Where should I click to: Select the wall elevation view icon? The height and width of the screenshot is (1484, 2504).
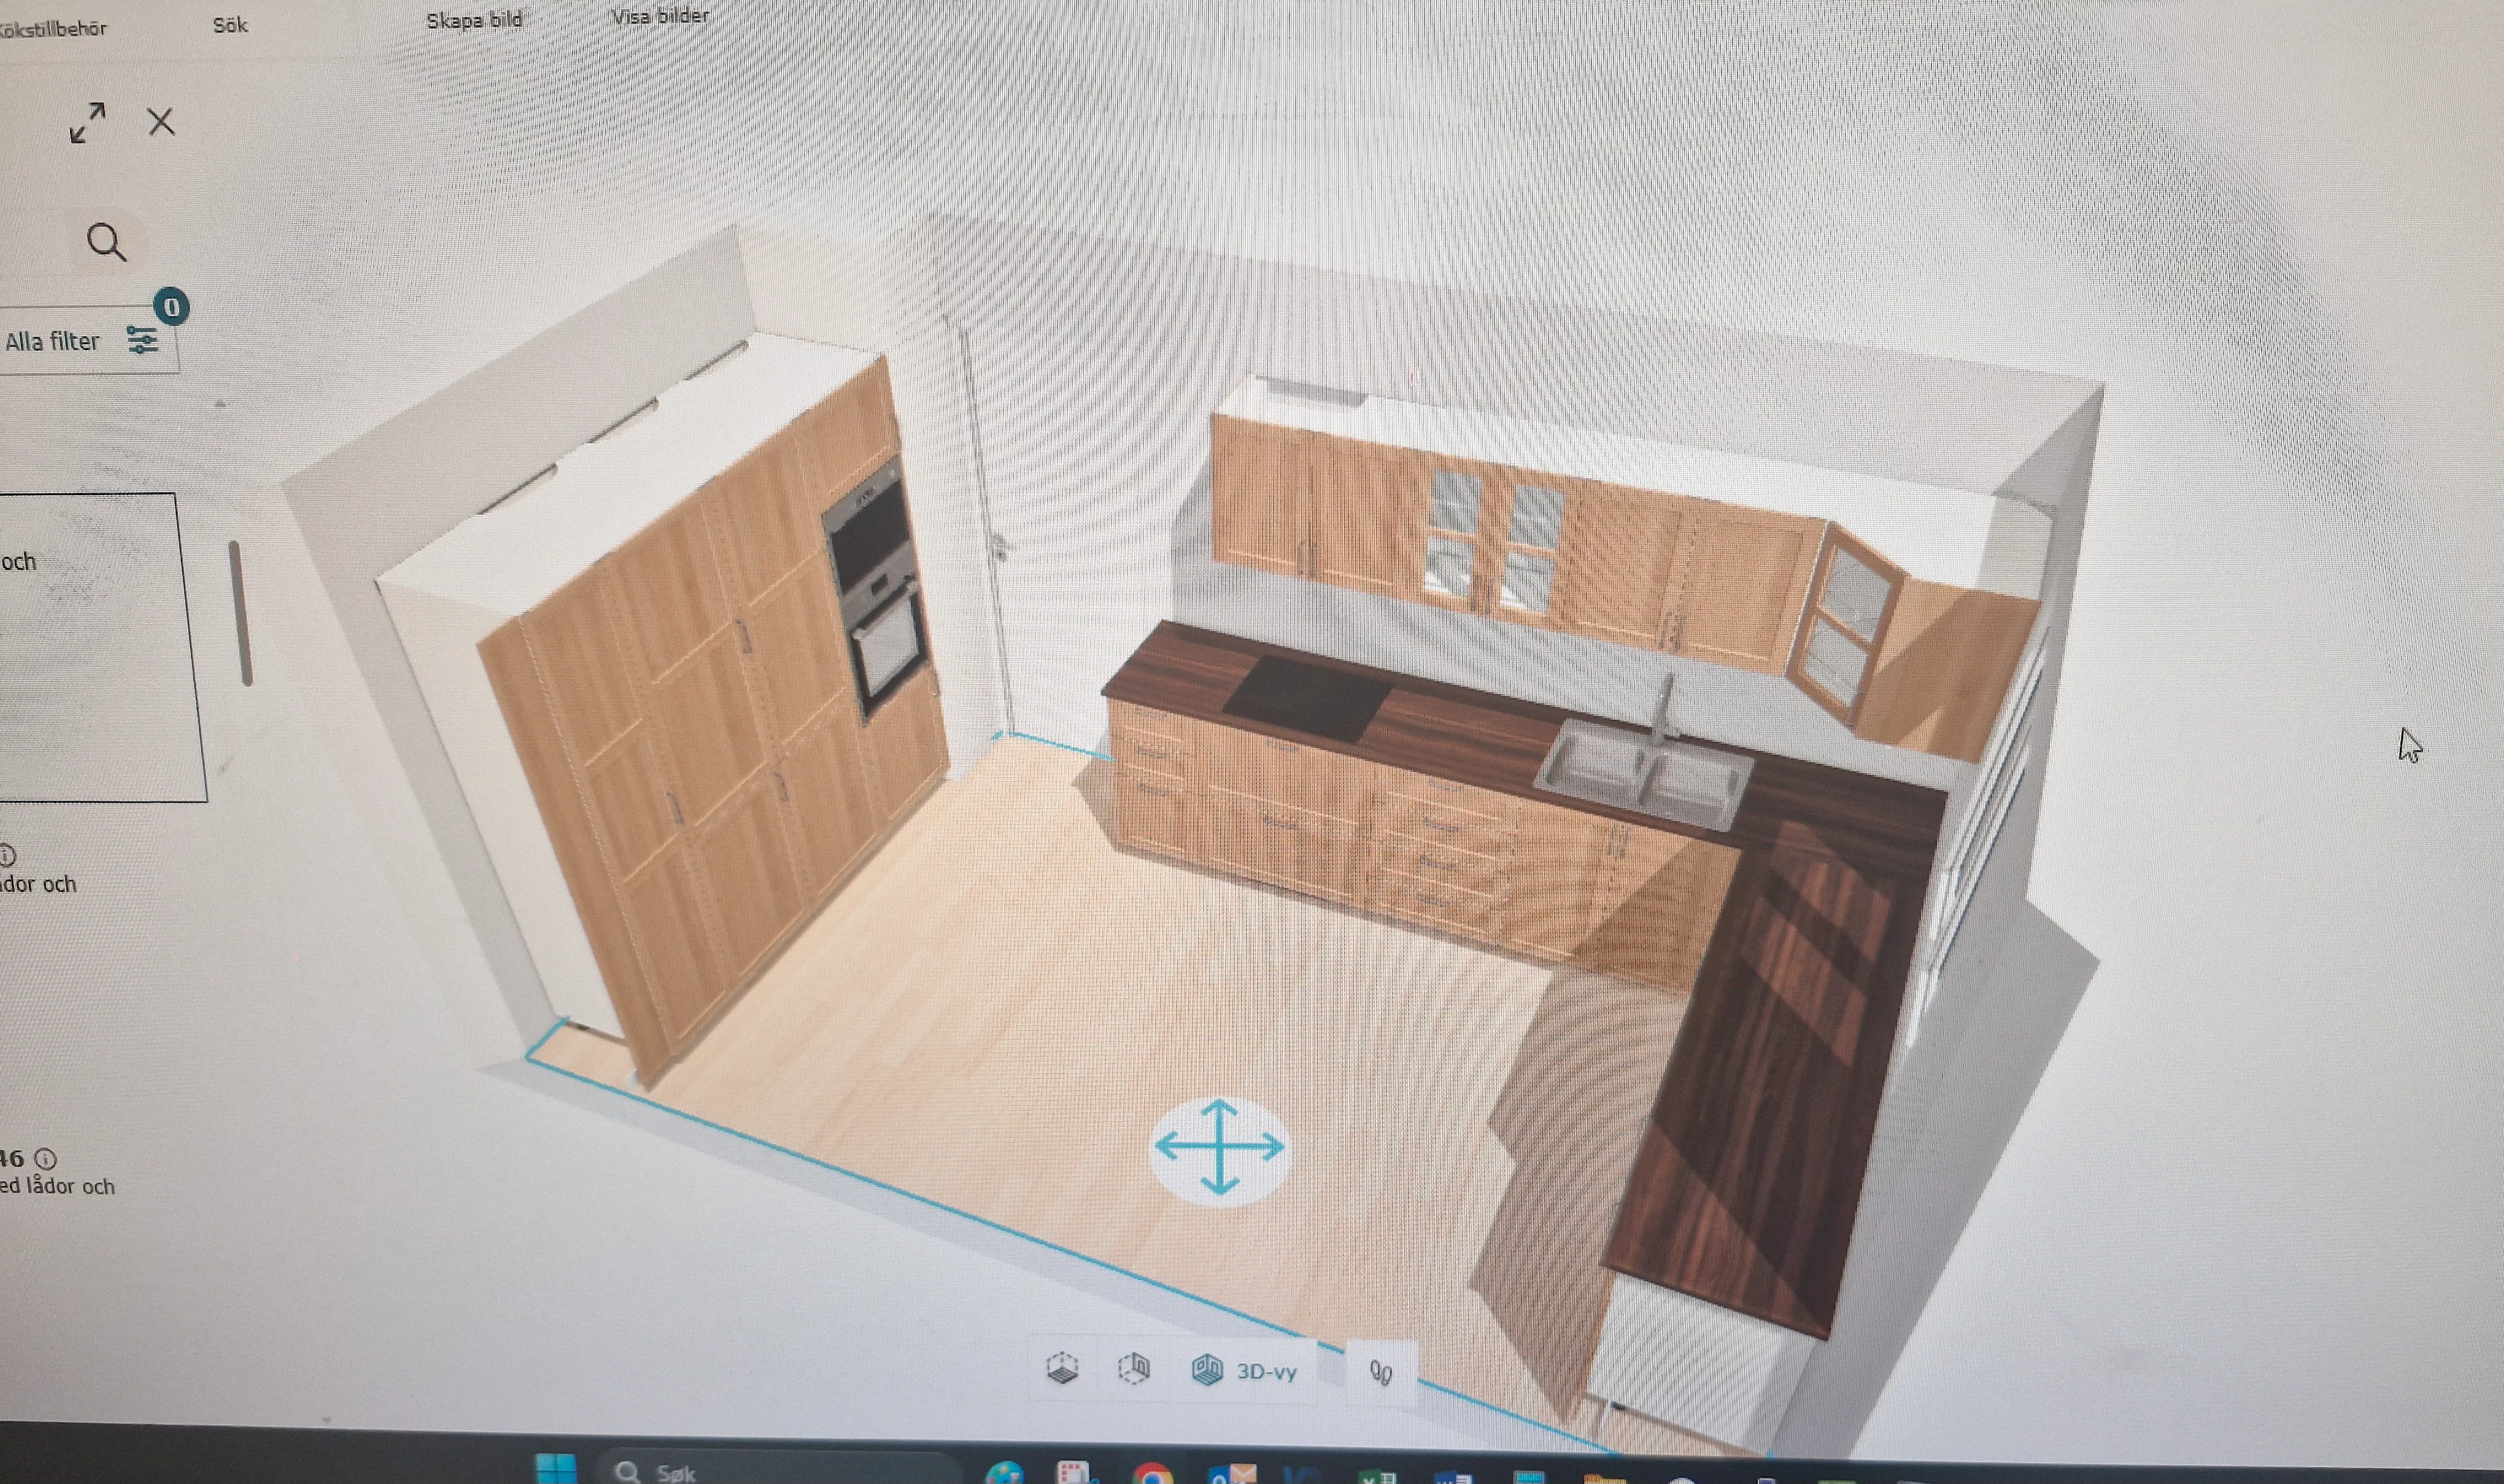[1134, 1368]
